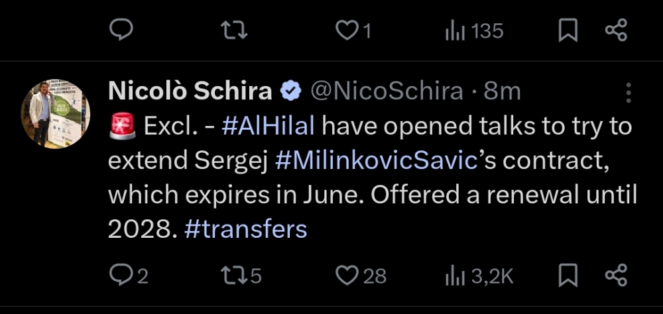The height and width of the screenshot is (314, 663).
Task: Open the #transfers hashtag
Action: click(x=245, y=229)
